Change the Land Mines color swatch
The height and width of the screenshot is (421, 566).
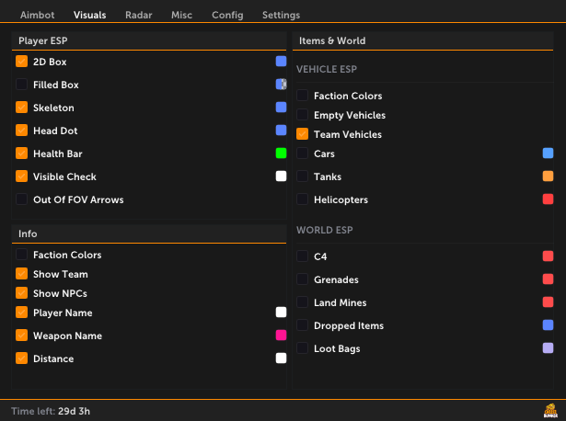pos(548,302)
